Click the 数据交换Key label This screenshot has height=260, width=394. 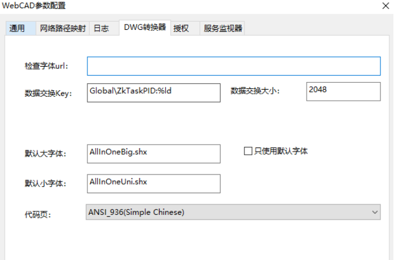tap(48, 93)
